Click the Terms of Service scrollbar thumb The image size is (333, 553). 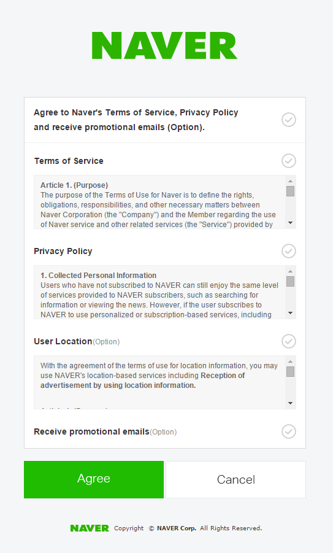(290, 191)
